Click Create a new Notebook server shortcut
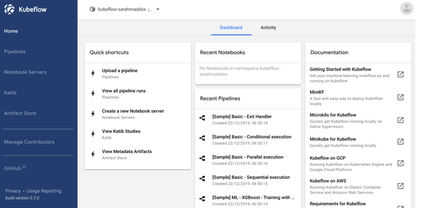This screenshot has height=208, width=431. click(x=133, y=111)
